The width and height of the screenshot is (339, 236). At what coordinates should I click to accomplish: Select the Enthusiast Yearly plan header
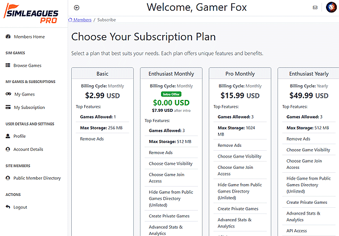(x=308, y=73)
